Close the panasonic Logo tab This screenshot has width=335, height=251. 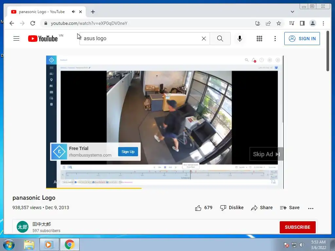(x=80, y=12)
